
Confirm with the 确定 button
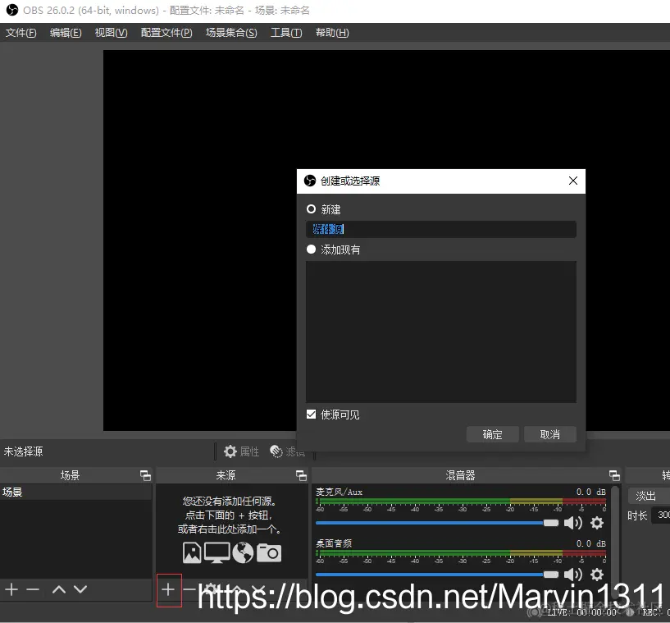coord(493,434)
